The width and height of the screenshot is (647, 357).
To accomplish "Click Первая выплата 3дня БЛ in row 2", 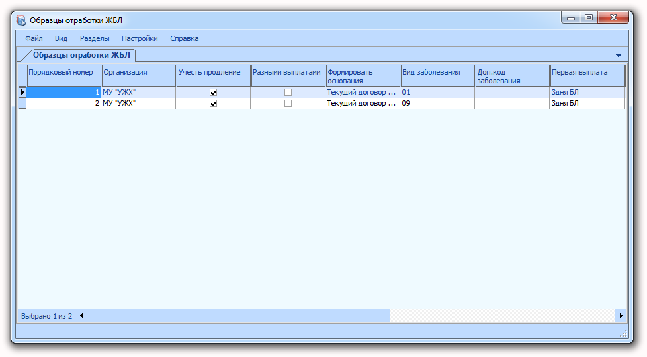I will click(x=587, y=104).
